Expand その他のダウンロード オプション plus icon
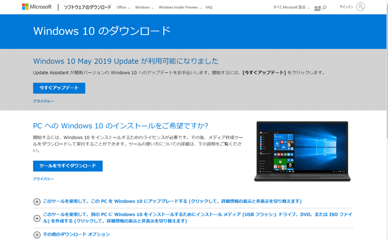The height and width of the screenshot is (241, 388). click(x=37, y=235)
